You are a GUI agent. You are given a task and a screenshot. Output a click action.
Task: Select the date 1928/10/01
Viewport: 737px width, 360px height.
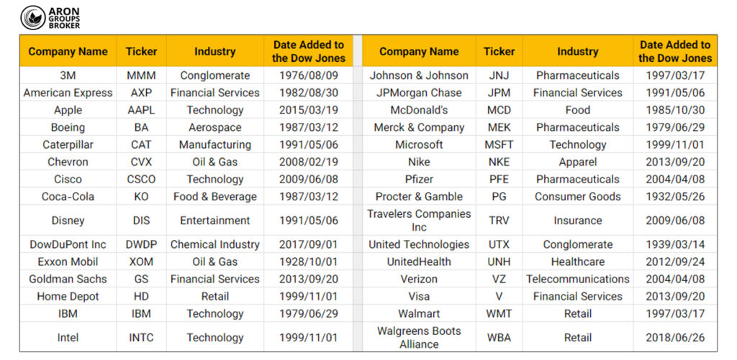coord(308,262)
